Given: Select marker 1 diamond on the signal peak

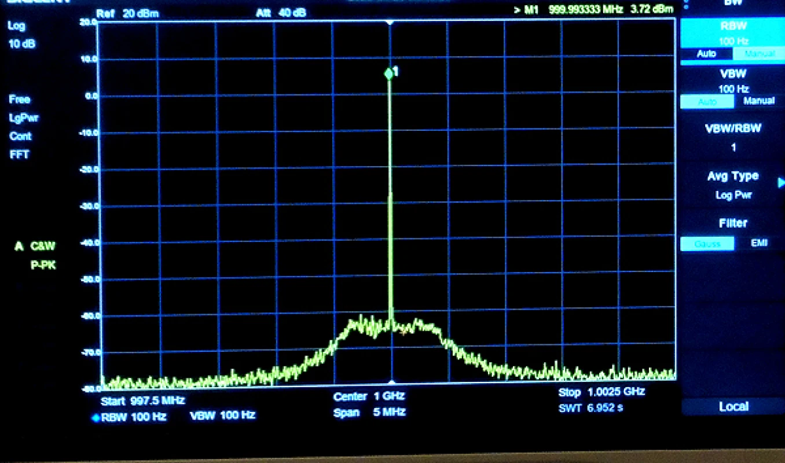Looking at the screenshot, I should click(x=389, y=73).
